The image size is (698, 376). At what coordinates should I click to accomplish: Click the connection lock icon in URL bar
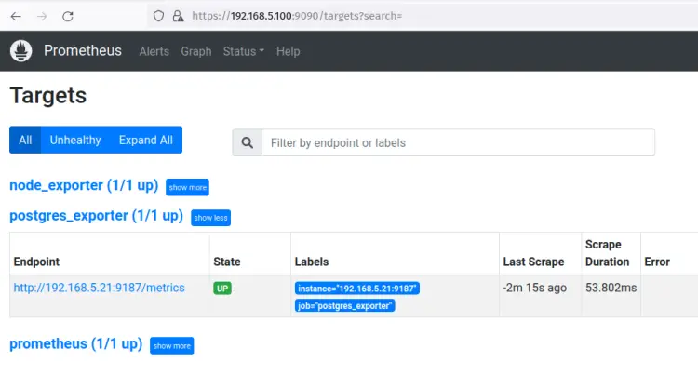(x=176, y=16)
